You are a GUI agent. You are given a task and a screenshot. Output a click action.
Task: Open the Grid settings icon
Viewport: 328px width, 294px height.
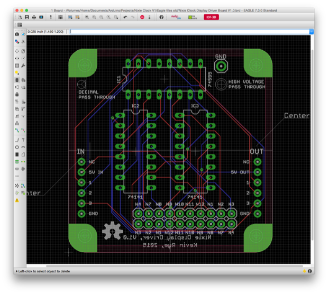[x=20, y=25]
